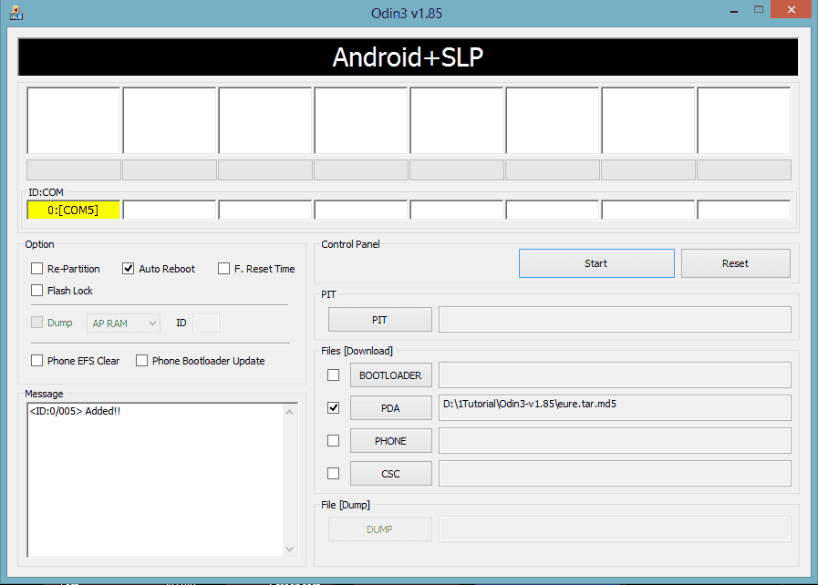Click the BOOTLOADER file button

coord(390,375)
